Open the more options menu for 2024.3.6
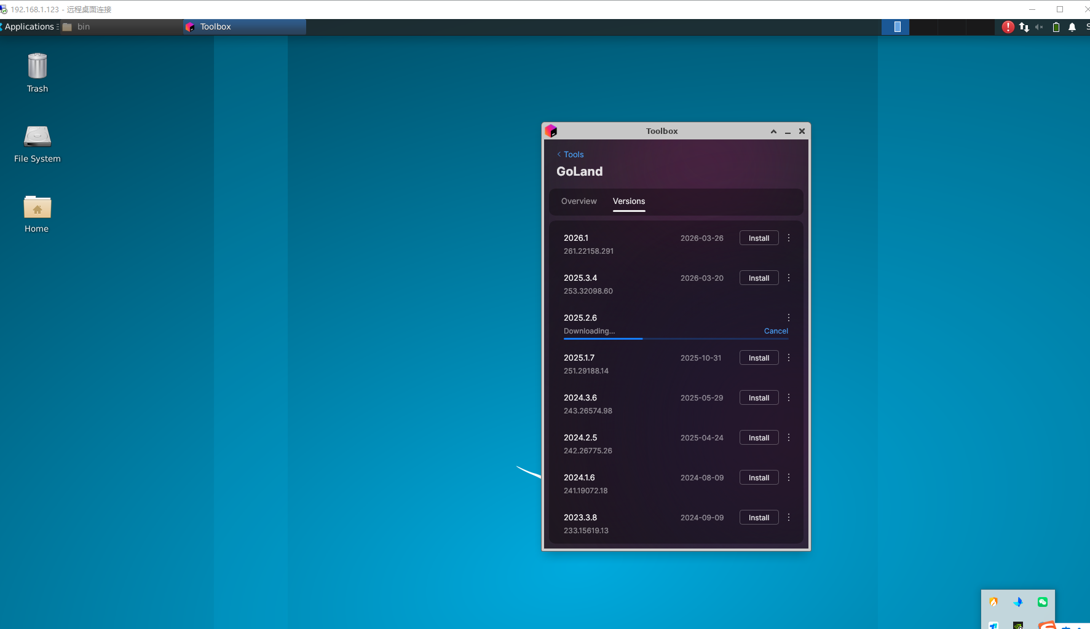This screenshot has width=1090, height=629. [x=789, y=397]
